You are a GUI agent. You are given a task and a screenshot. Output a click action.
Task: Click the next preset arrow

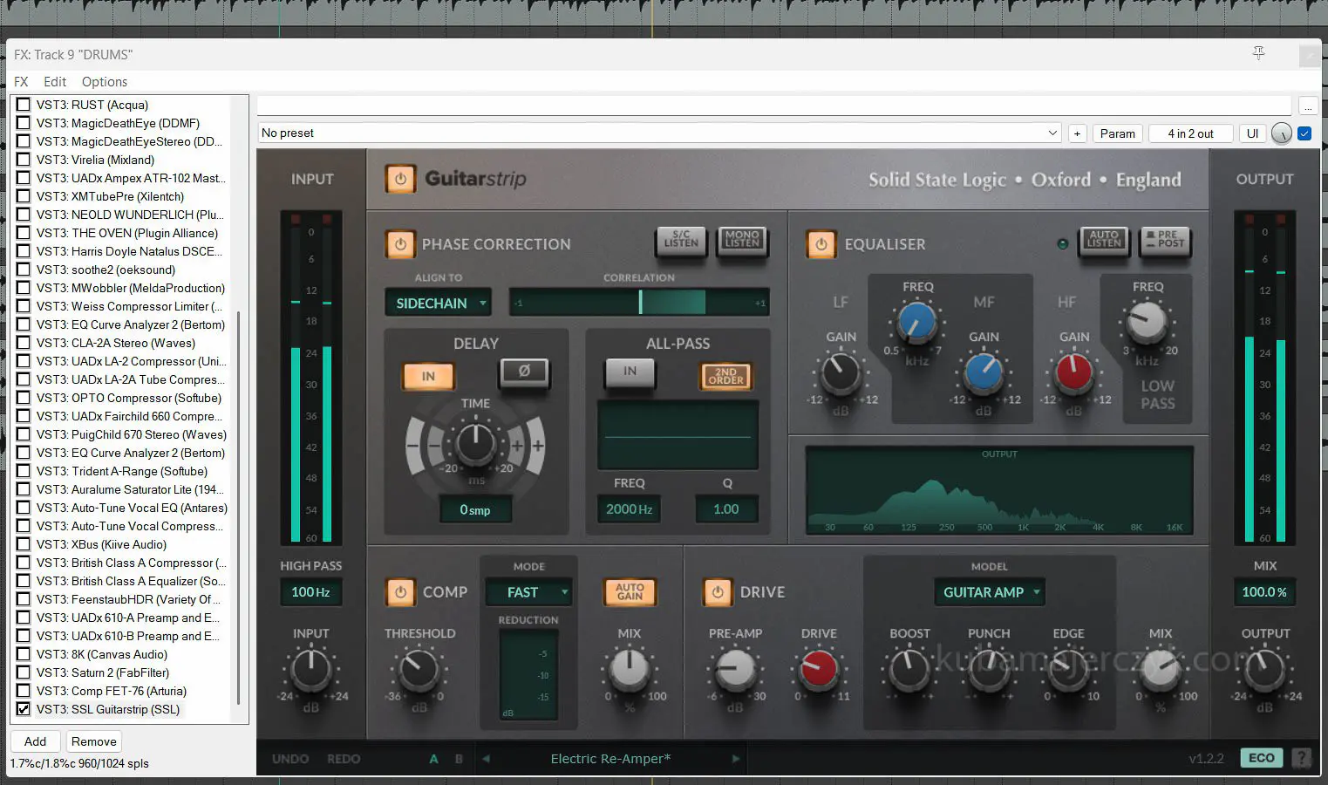tap(736, 759)
